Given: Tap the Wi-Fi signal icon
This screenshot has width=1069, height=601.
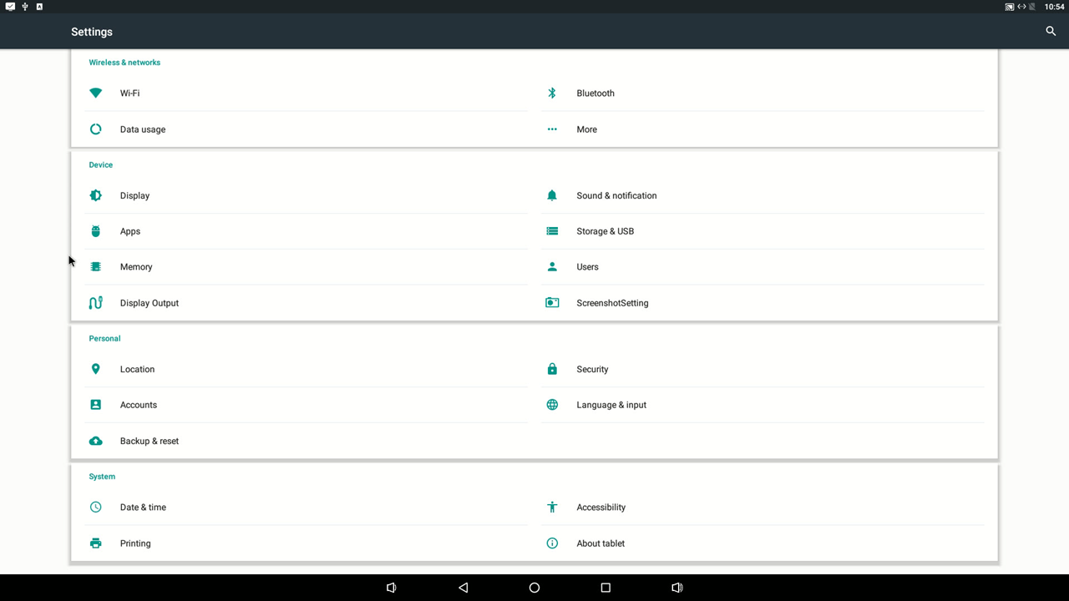Looking at the screenshot, I should coord(96,93).
